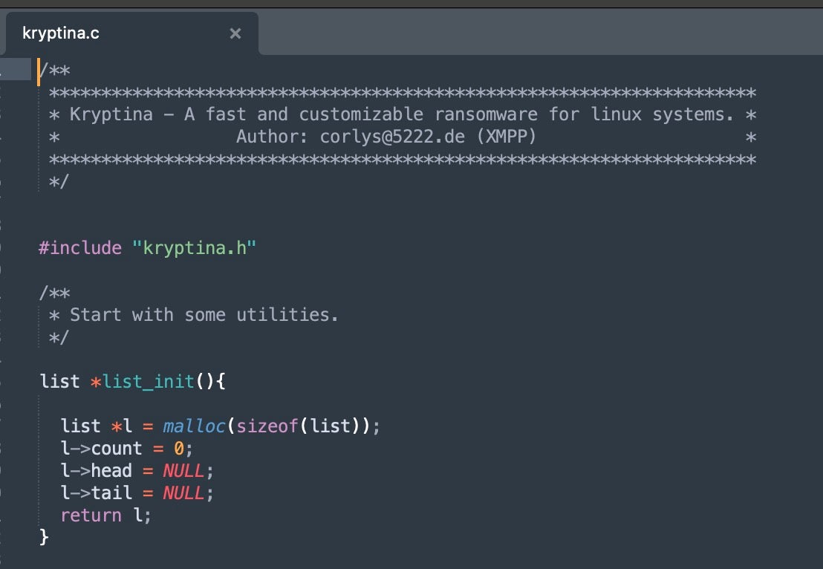Click the opening brace after list_init()
This screenshot has height=569, width=823.
(220, 382)
